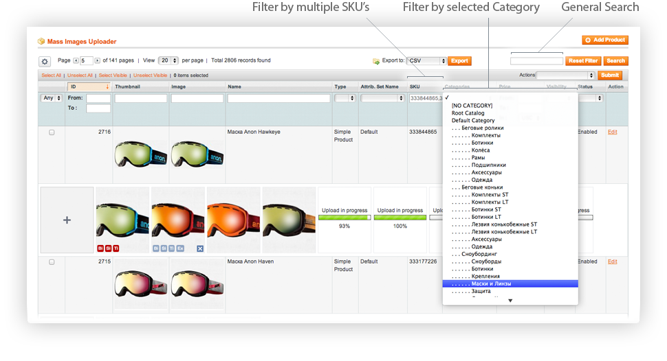This screenshot has height=361, width=667.
Task: Toggle blue Si flag on orange goggle image
Action: (164, 248)
